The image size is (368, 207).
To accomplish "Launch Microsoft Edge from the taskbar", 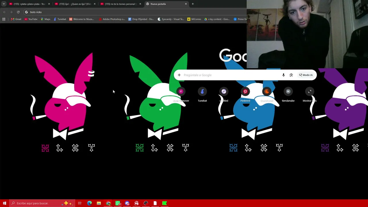I will pyautogui.click(x=89, y=203).
